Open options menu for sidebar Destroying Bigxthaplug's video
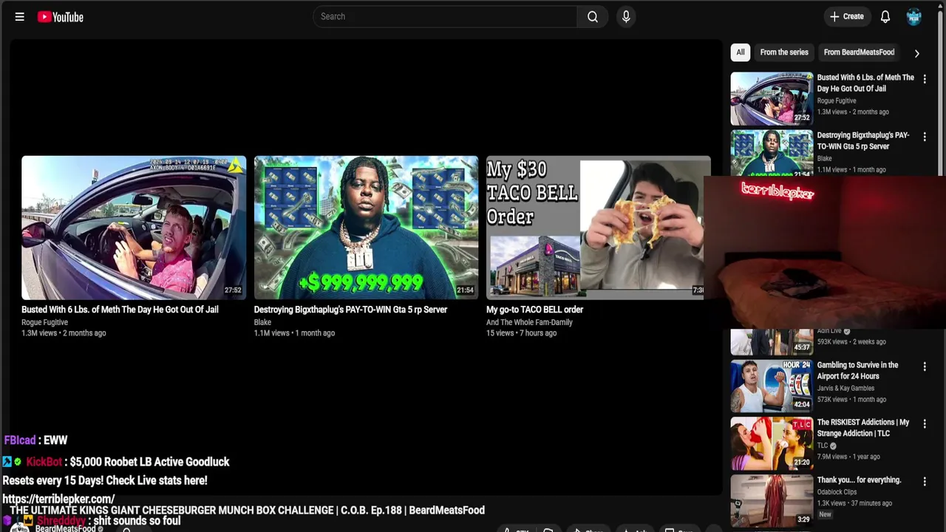The image size is (946, 532). point(925,137)
